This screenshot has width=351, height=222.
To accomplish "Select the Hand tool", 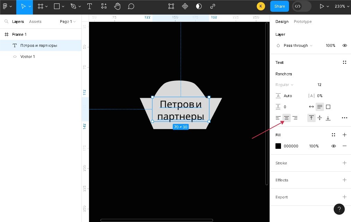I will pyautogui.click(x=117, y=6).
